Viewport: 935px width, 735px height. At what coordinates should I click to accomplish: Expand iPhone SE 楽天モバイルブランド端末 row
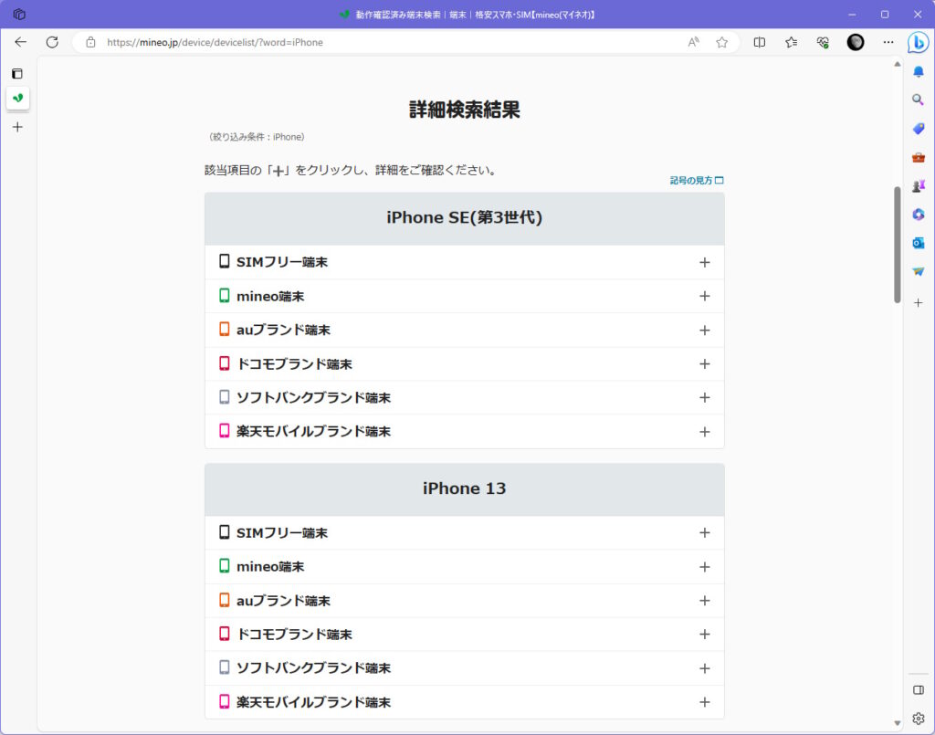(x=465, y=432)
